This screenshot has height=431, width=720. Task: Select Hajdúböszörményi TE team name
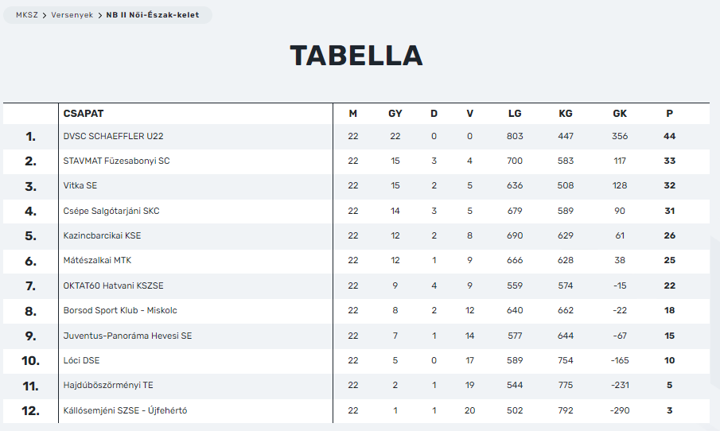[x=108, y=385]
